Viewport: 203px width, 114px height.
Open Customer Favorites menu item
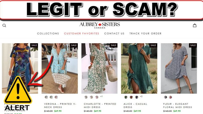pyautogui.click(x=81, y=33)
